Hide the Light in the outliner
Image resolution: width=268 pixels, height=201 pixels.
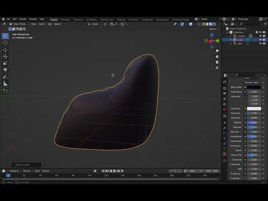260,44
